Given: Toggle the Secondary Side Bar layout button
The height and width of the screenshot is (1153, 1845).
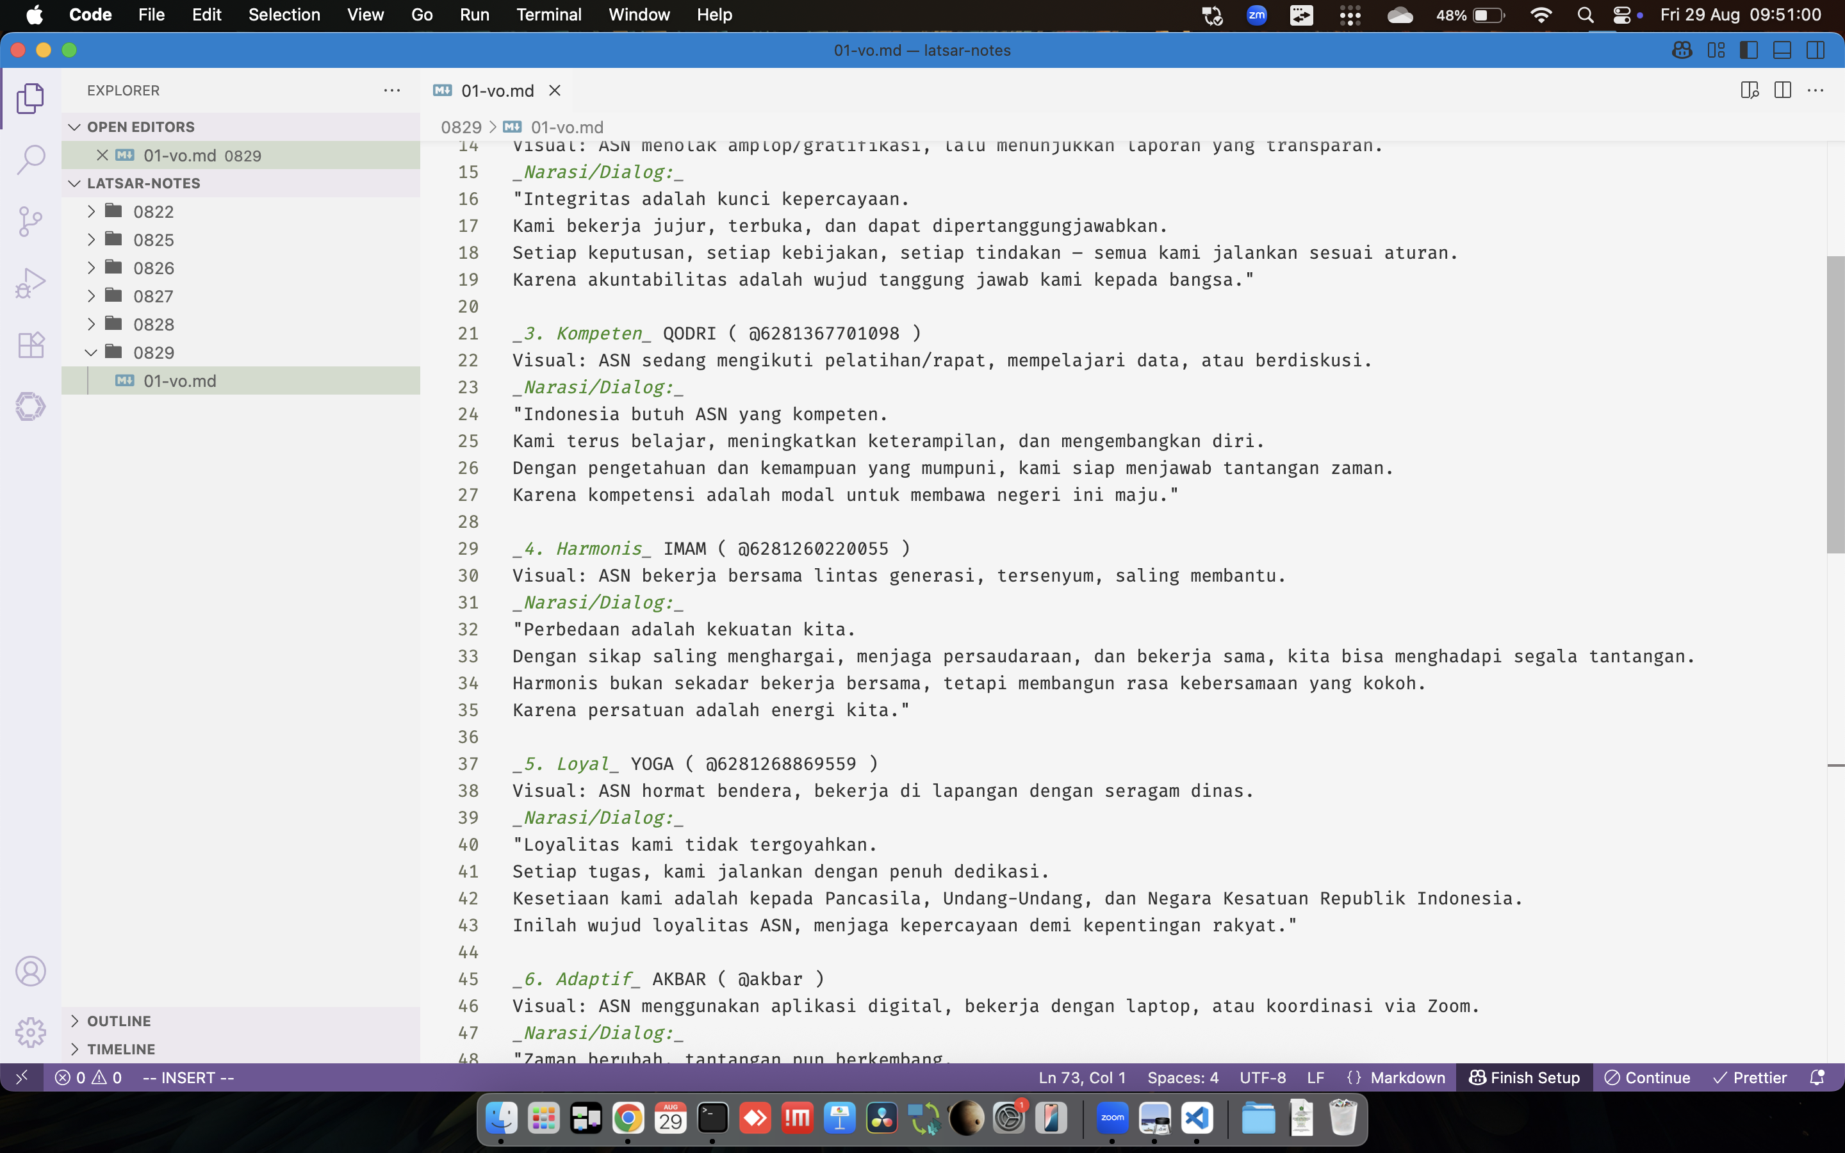Looking at the screenshot, I should point(1816,51).
